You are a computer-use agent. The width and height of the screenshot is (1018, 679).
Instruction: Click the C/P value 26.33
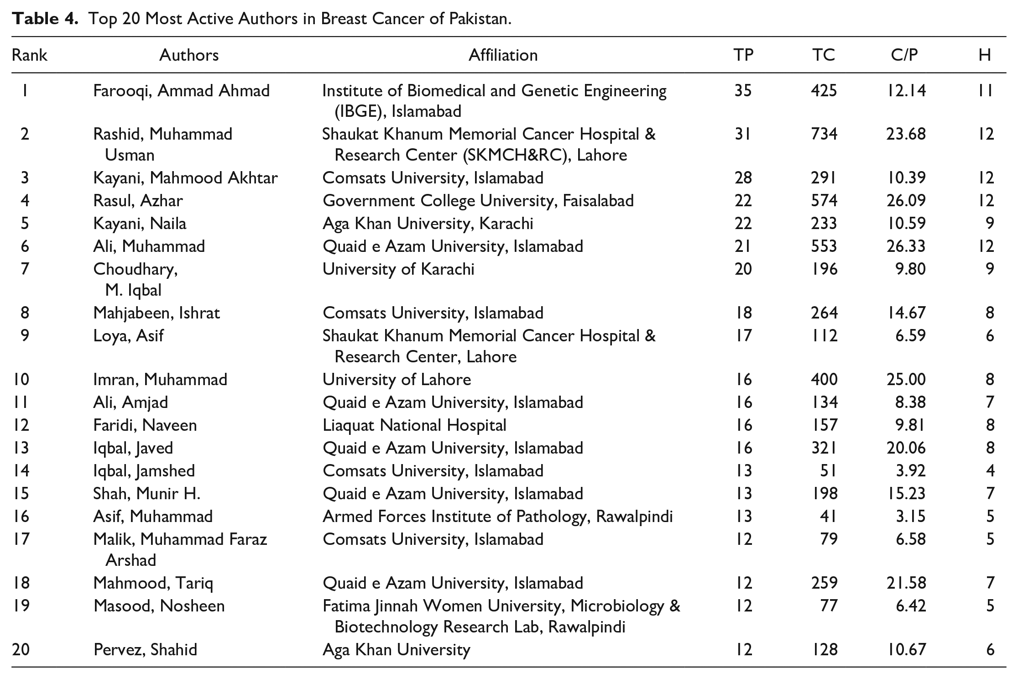(906, 246)
